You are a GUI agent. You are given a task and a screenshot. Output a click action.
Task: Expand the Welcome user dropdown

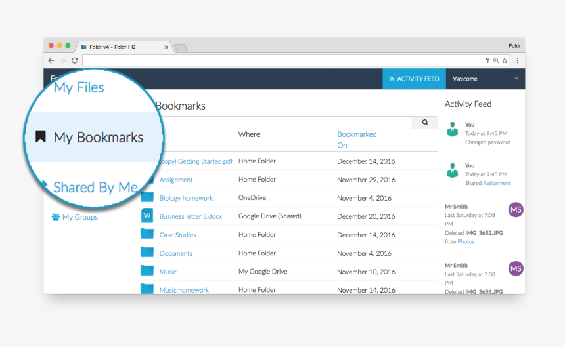pyautogui.click(x=486, y=79)
